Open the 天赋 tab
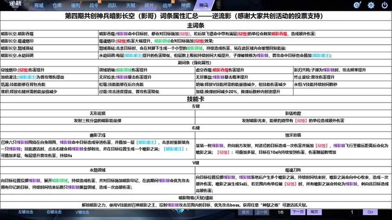Image resolution: width=392 pixels, height=220 pixels. point(131,5)
